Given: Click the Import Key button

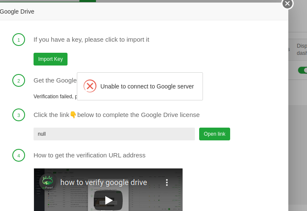Looking at the screenshot, I should click(x=51, y=59).
